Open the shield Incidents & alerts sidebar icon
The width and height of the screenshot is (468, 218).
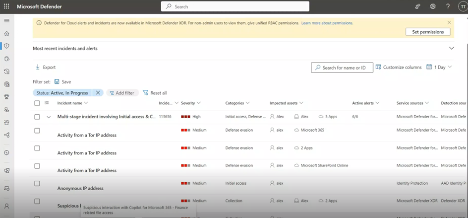6,46
